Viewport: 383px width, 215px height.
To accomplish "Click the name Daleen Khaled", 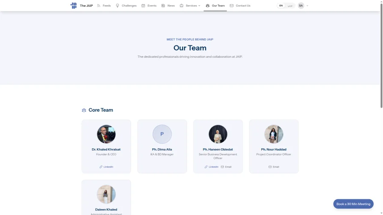I will pyautogui.click(x=106, y=209).
